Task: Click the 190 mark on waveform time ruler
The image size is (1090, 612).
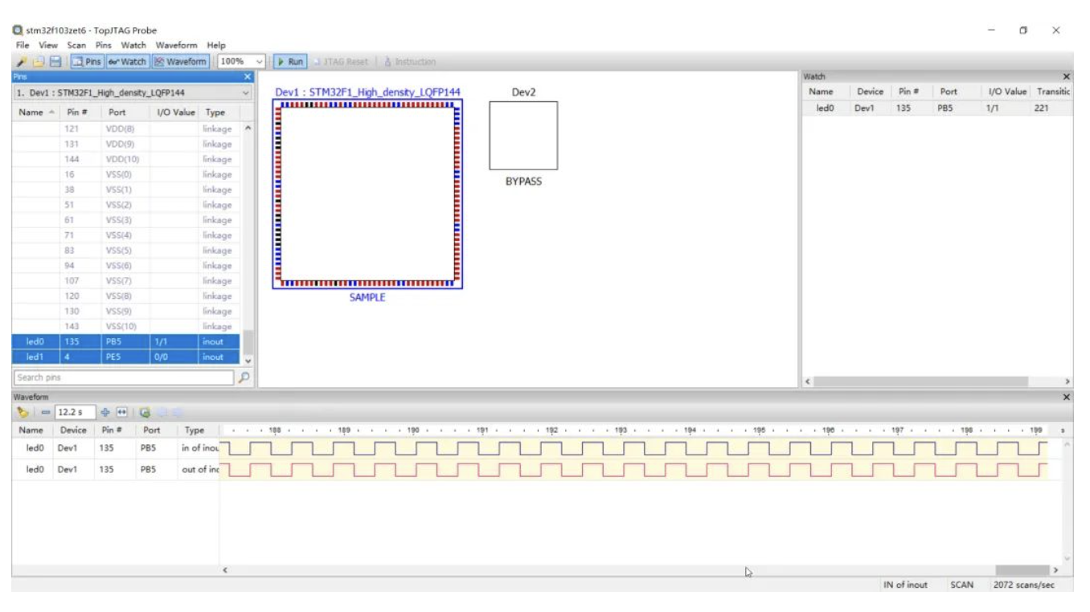Action: (414, 430)
